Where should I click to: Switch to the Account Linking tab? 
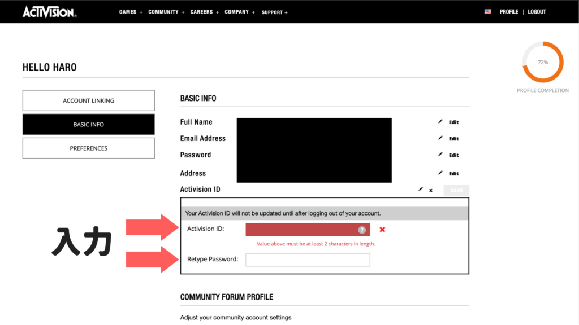(x=89, y=100)
